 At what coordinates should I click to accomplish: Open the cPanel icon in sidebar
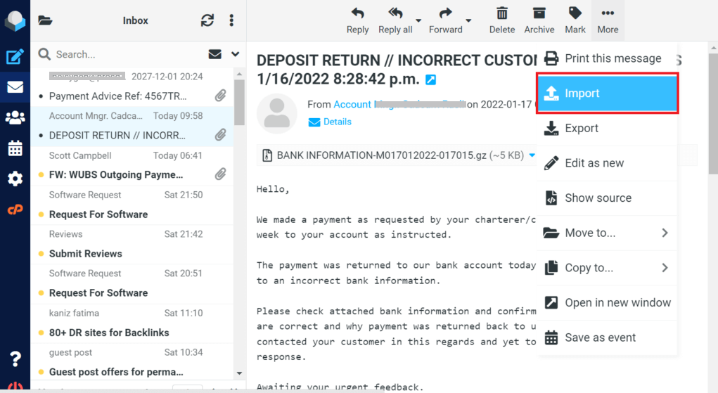(15, 210)
